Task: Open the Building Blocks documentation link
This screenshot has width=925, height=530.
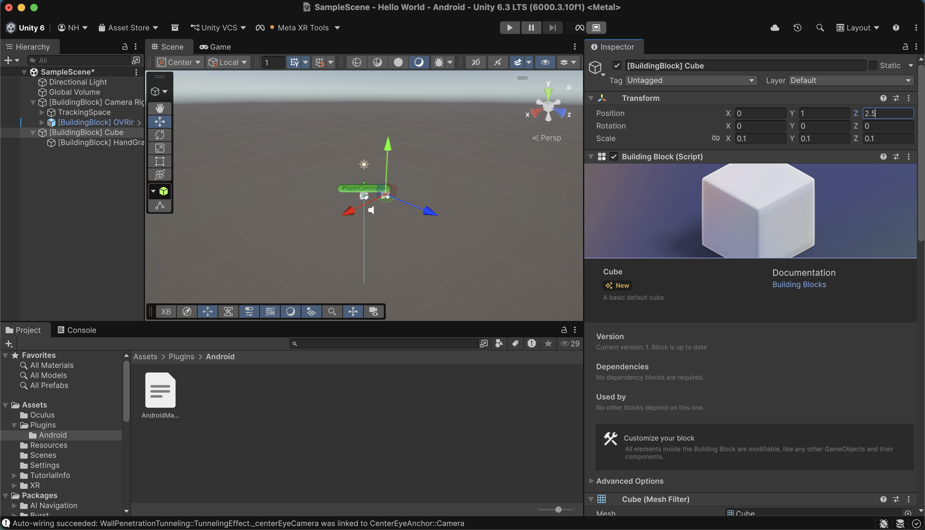Action: tap(799, 285)
